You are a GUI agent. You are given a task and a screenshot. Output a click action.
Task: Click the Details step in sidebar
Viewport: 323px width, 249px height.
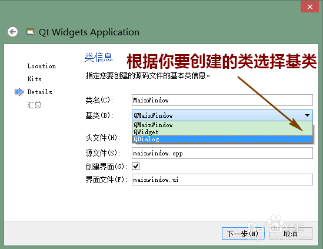point(40,92)
